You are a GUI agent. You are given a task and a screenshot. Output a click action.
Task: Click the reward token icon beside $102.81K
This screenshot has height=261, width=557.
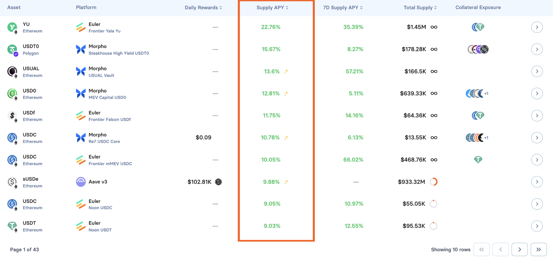pyautogui.click(x=219, y=182)
